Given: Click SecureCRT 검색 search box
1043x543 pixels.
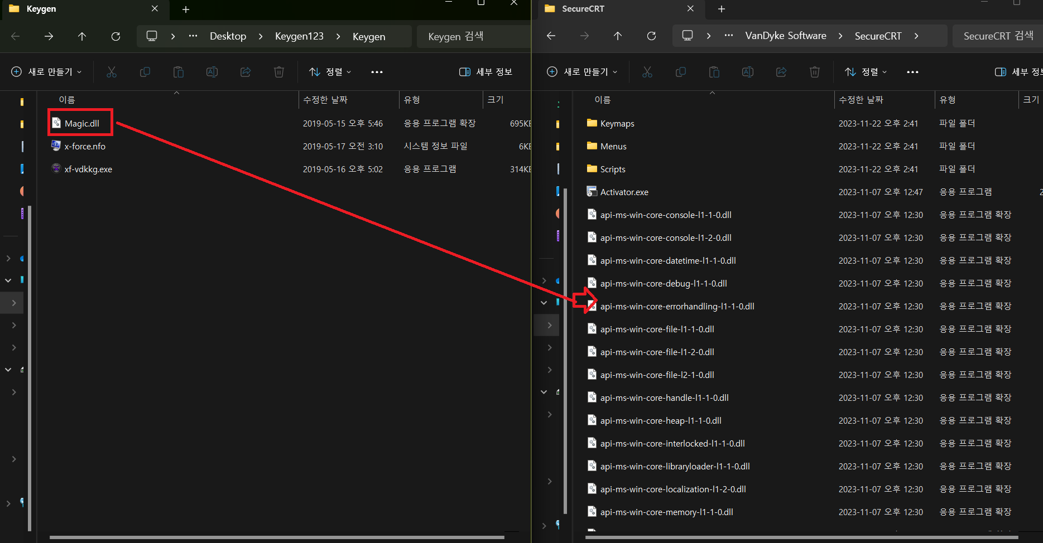Looking at the screenshot, I should [x=998, y=36].
